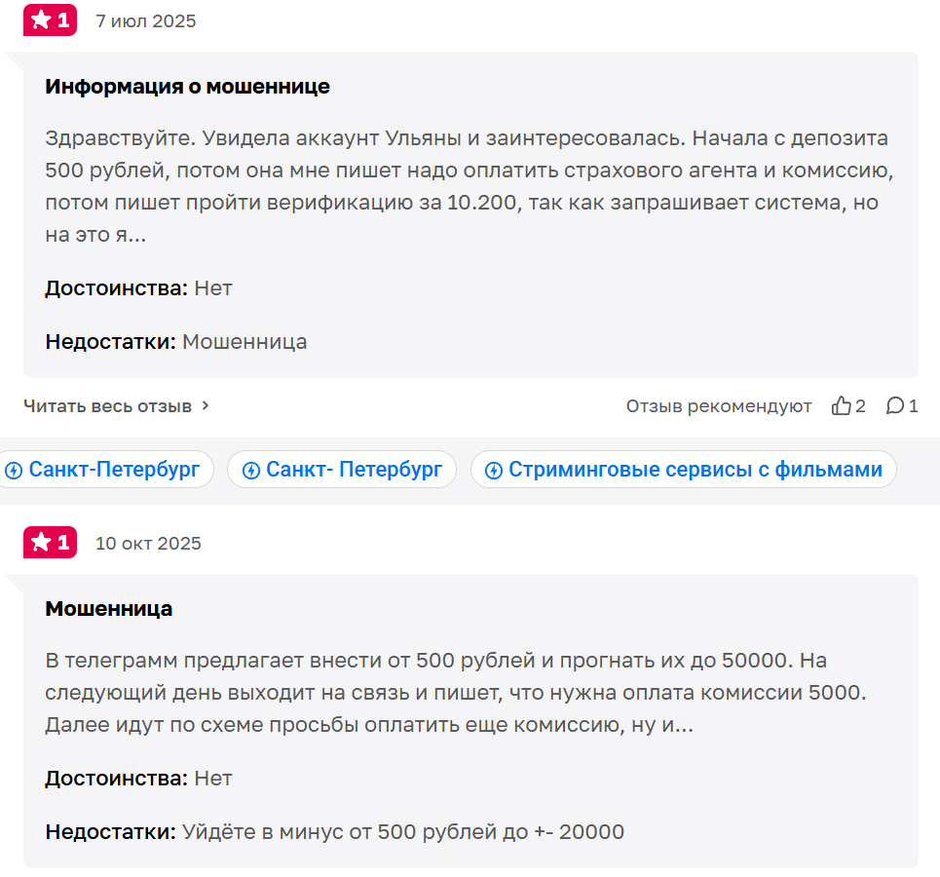Image resolution: width=940 pixels, height=877 pixels.
Task: Click the star rating badge on the July review
Action: click(50, 19)
